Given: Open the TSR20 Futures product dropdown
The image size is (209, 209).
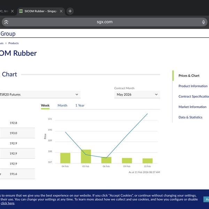Looking at the screenshot, I should tap(40, 94).
